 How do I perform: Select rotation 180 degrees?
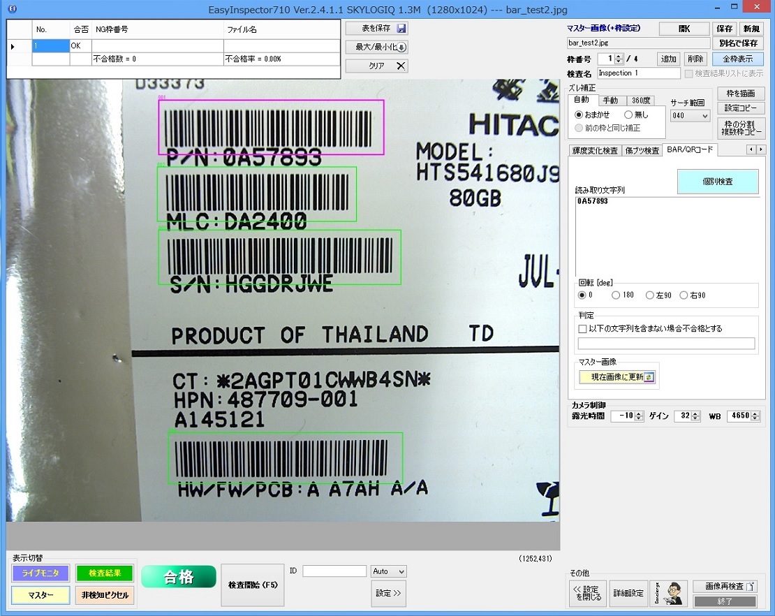616,295
